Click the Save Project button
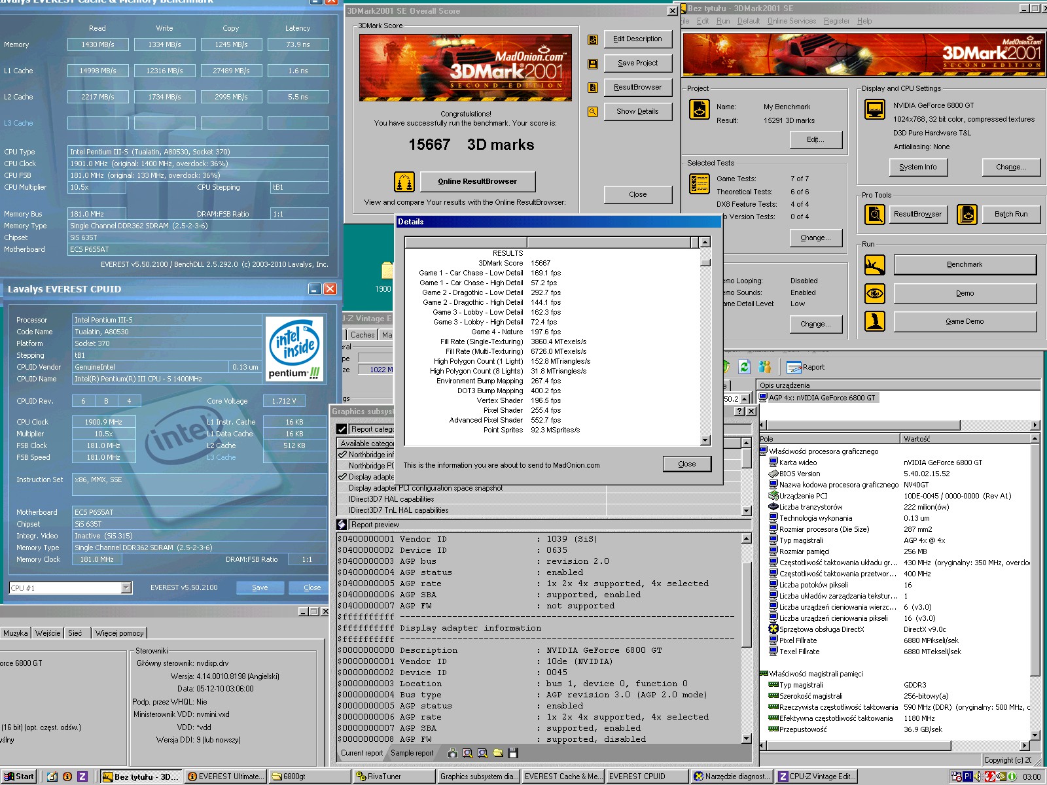 [638, 63]
